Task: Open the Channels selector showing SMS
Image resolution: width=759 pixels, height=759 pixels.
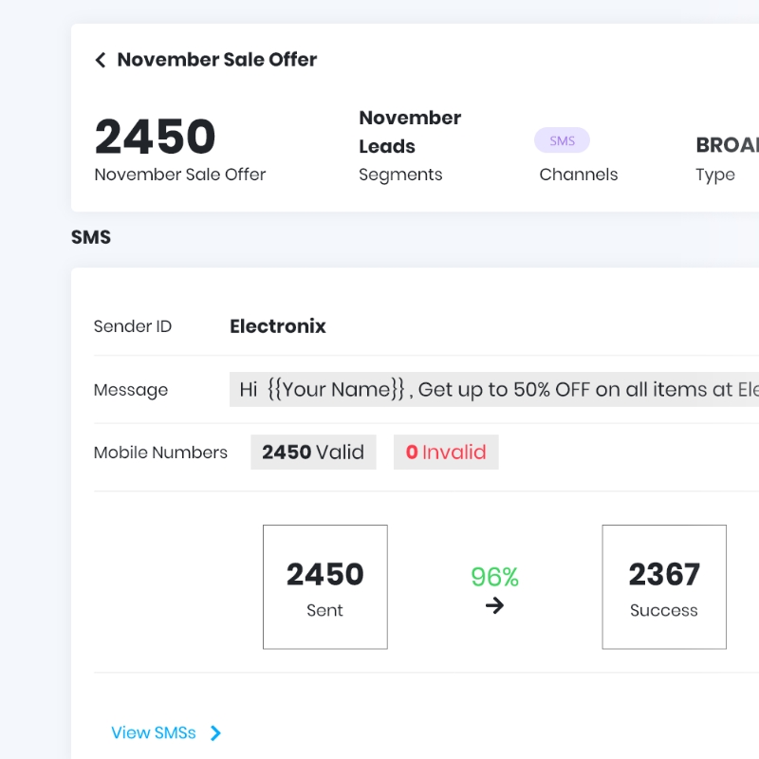Action: [x=579, y=175]
